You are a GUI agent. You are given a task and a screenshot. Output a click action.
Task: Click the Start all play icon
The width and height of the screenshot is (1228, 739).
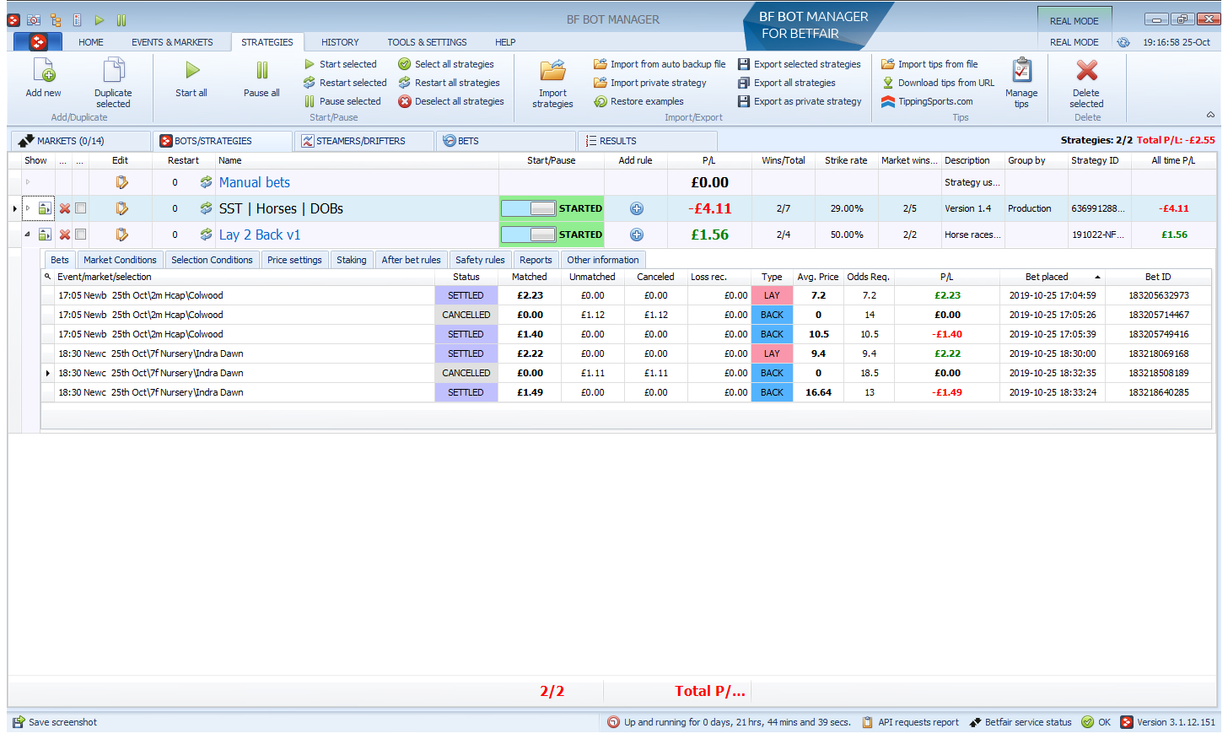click(192, 70)
